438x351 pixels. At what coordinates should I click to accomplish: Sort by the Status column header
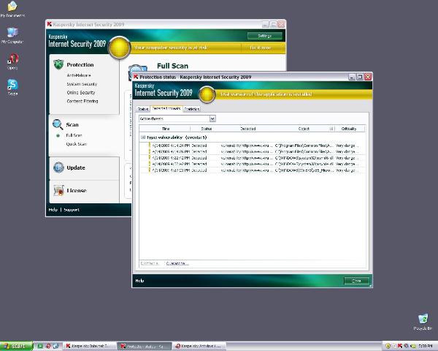207,129
